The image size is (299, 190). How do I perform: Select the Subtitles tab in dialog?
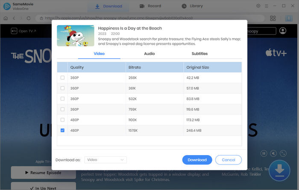tap(199, 54)
